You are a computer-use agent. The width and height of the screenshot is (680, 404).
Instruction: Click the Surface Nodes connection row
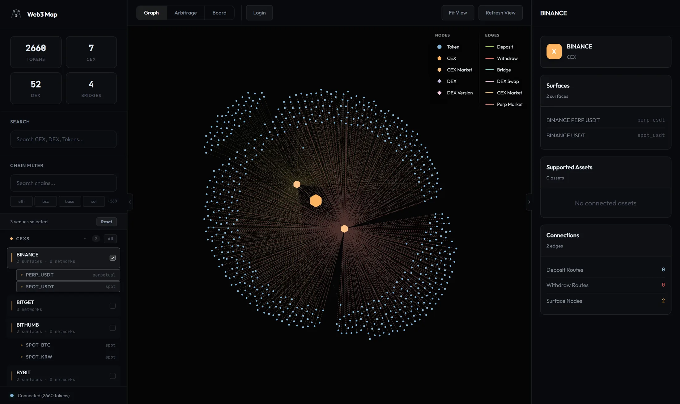[606, 301]
